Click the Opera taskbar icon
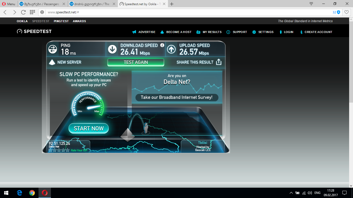Viewport: 353px width, 198px height. (x=45, y=193)
